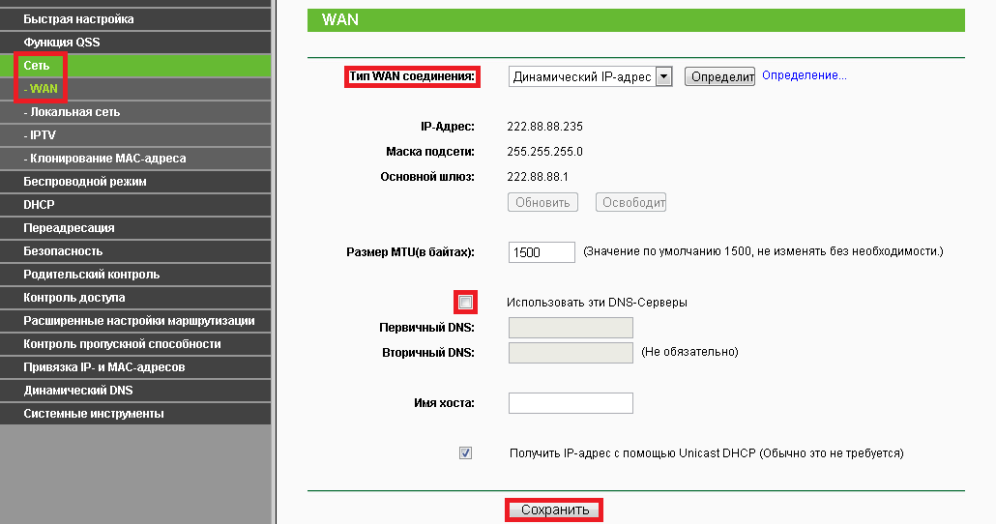Click the Сохранить button

point(554,509)
